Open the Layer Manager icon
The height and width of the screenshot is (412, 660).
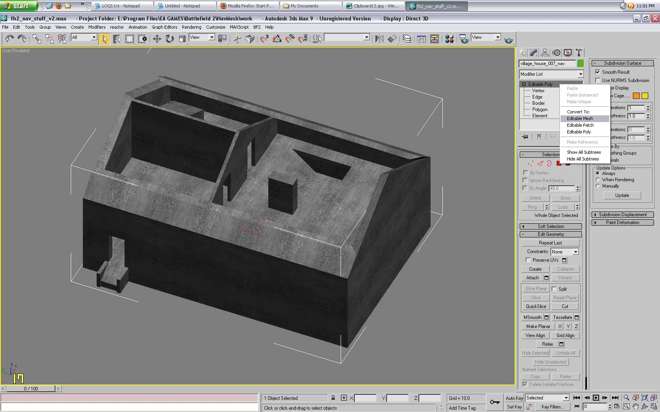click(x=407, y=38)
